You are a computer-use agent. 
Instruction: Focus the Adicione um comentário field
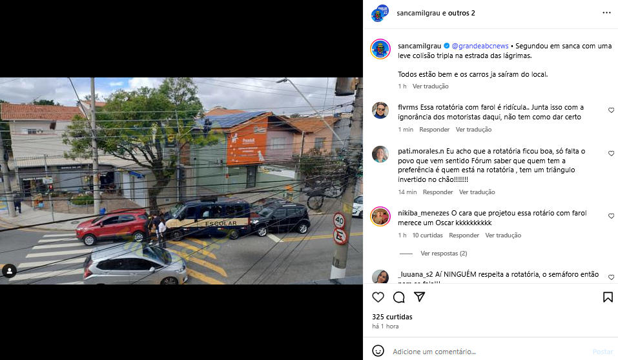490,352
